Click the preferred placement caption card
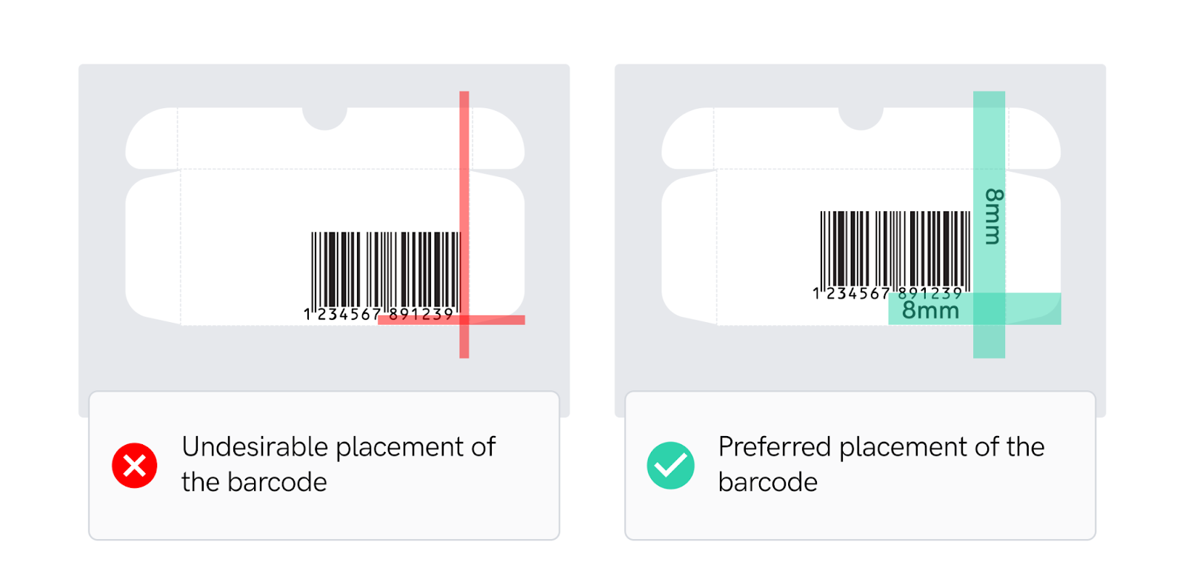The height and width of the screenshot is (576, 1185). [860, 466]
